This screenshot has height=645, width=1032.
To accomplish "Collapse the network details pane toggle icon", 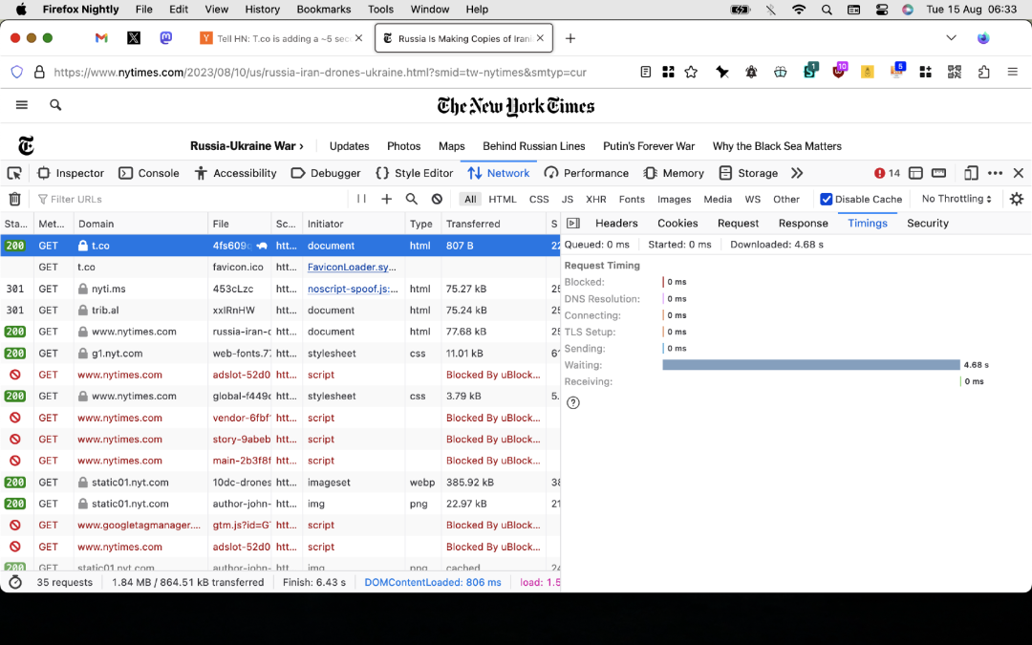I will tap(573, 223).
